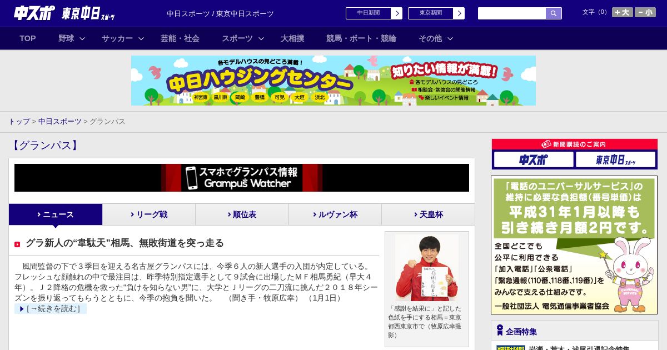Switch to the 天皇杯 tab

pyautogui.click(x=428, y=214)
